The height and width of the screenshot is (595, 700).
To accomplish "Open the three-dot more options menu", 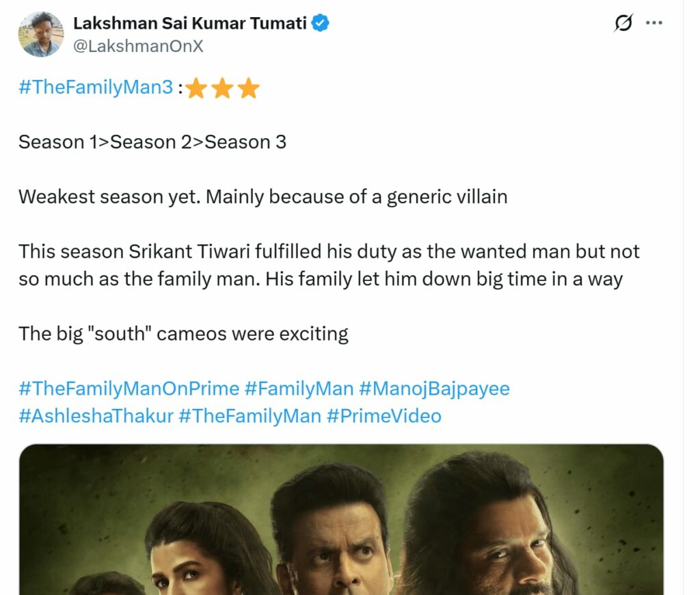I will 654,23.
